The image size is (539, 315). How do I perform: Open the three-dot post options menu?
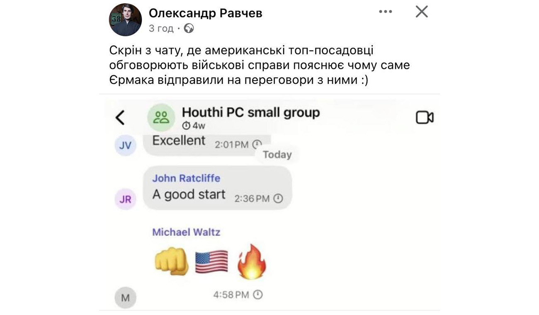pos(386,12)
